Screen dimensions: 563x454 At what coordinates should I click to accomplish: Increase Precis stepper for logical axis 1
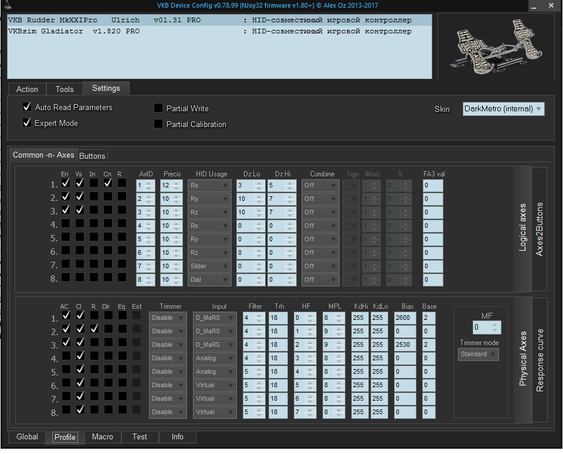coord(177,183)
